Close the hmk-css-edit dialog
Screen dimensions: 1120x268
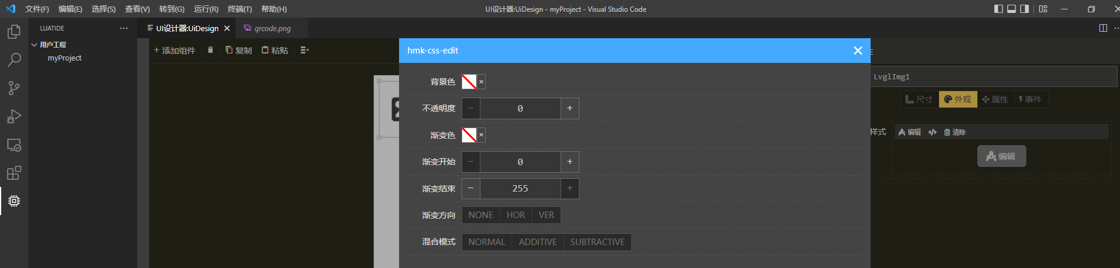(858, 51)
